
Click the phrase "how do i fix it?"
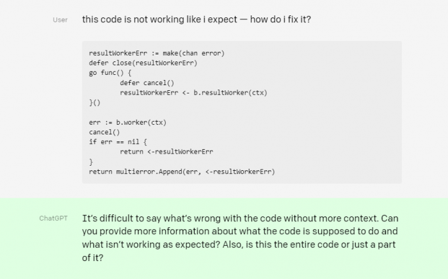[280, 19]
